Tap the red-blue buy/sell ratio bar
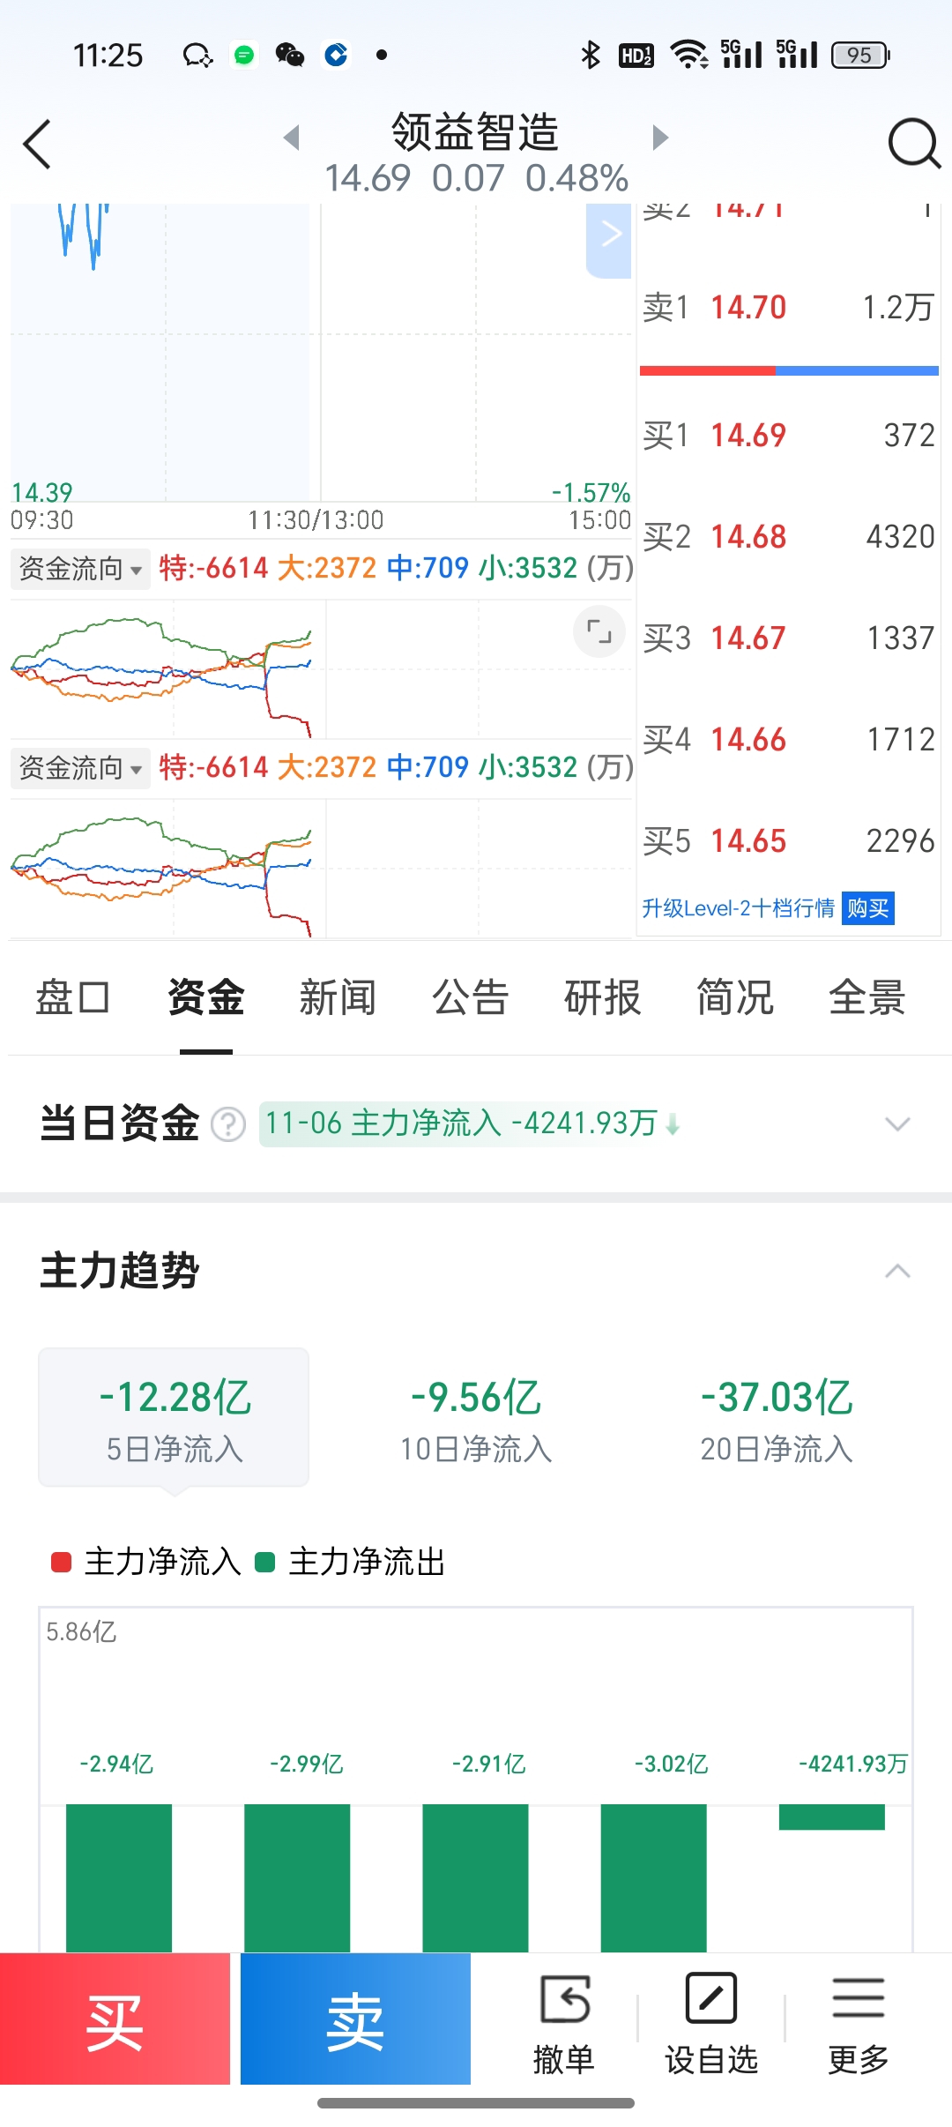Screen dimensions: 952x2127 pyautogui.click(x=789, y=371)
